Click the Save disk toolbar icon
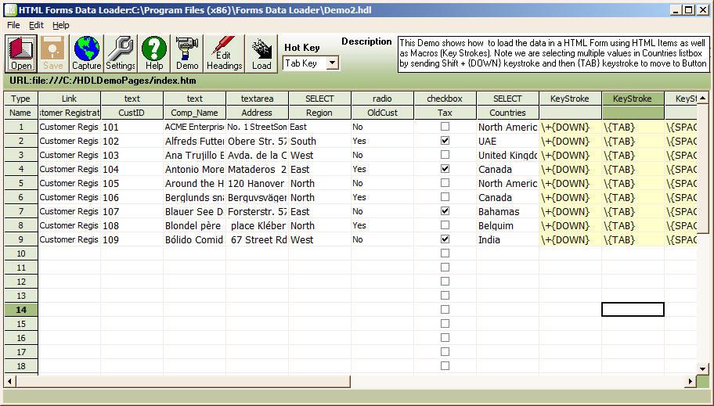 (x=53, y=53)
